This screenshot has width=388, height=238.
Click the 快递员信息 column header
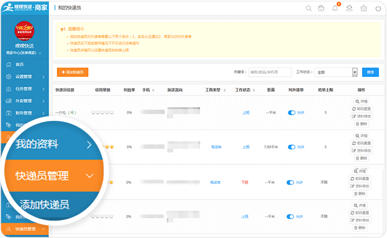pos(65,90)
